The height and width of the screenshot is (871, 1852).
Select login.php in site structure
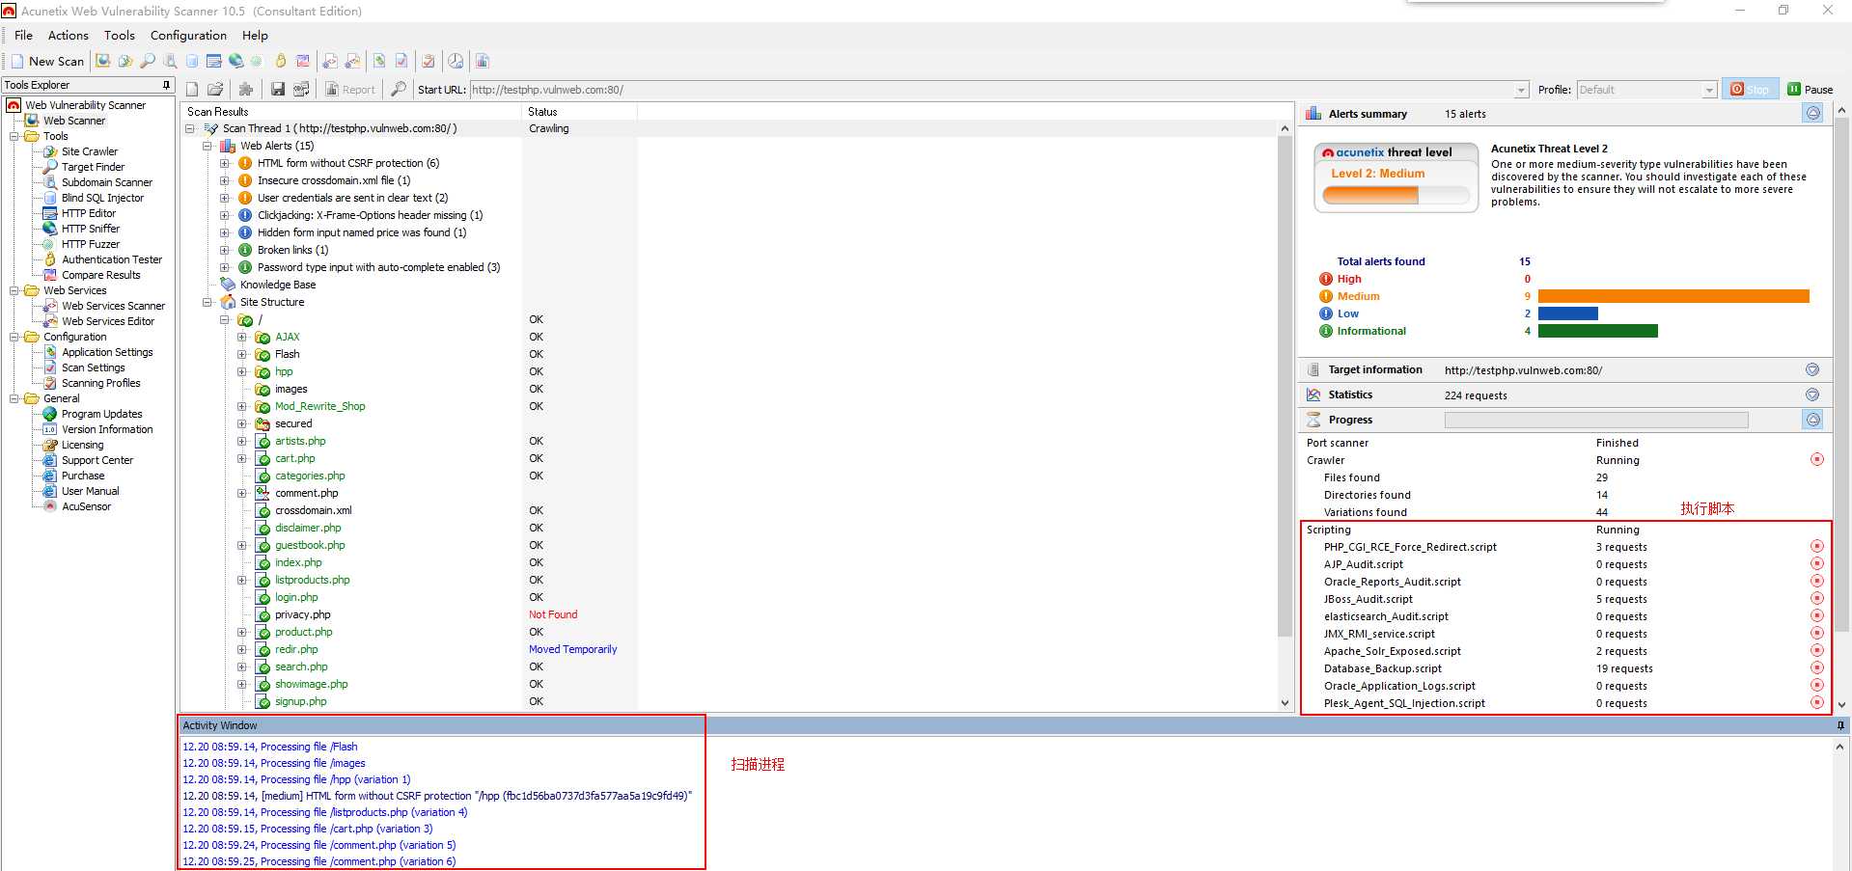[296, 597]
